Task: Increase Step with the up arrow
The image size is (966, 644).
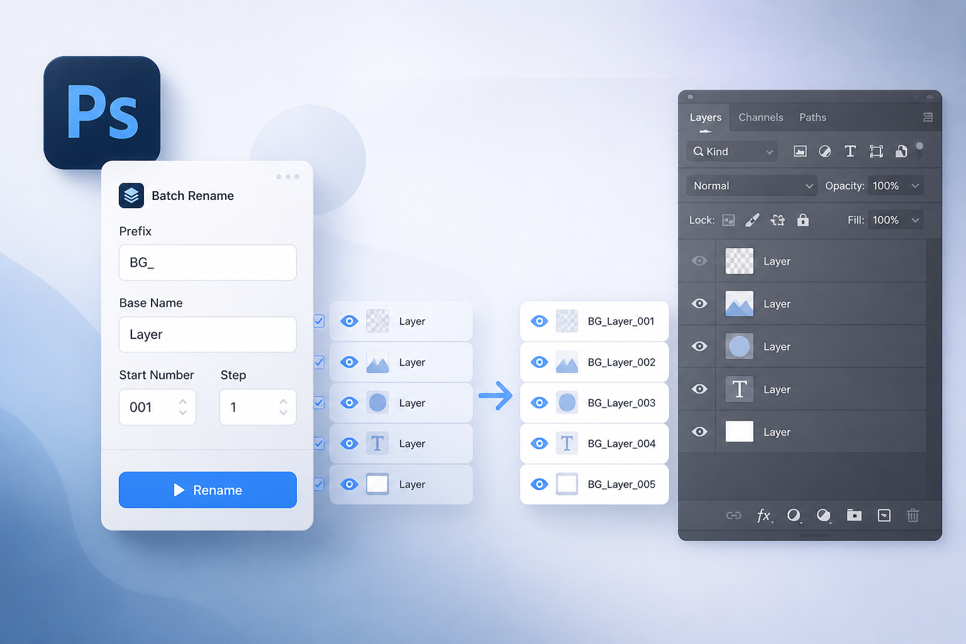Action: click(x=283, y=401)
